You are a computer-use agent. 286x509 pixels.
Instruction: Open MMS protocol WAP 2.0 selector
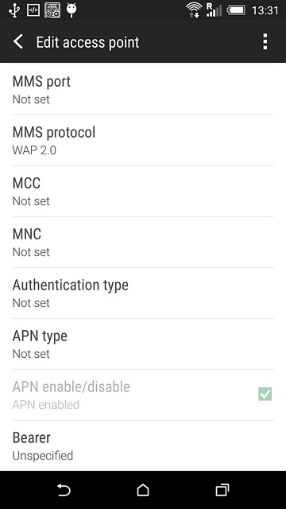coord(143,140)
